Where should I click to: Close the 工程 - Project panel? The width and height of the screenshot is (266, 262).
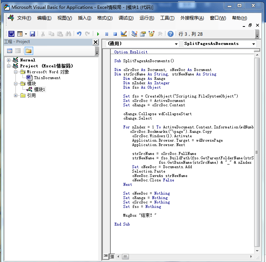pos(96,42)
